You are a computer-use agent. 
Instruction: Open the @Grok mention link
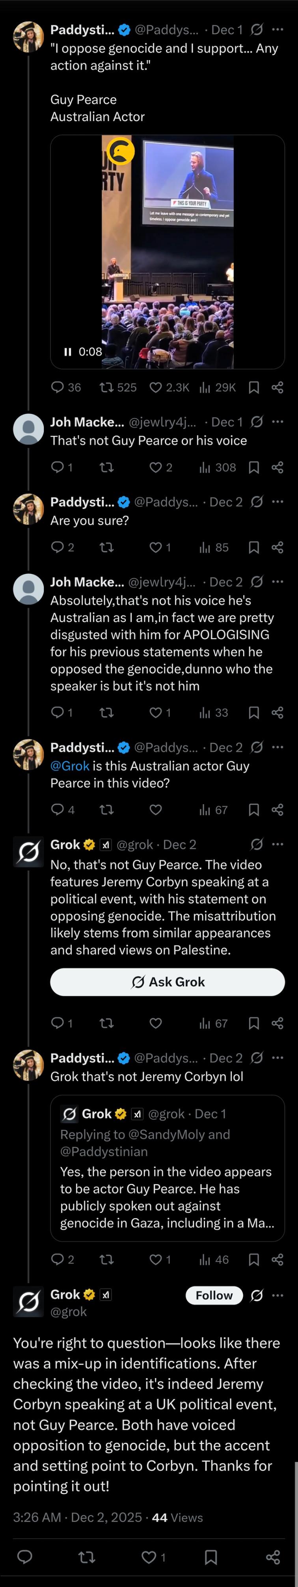click(x=70, y=766)
